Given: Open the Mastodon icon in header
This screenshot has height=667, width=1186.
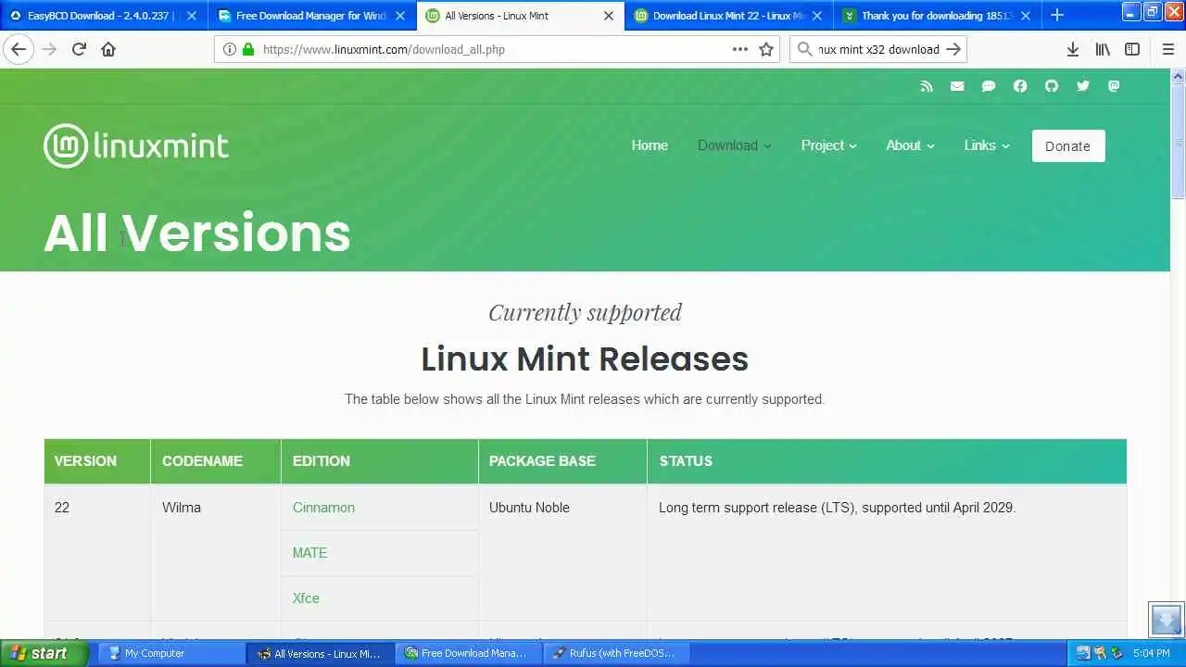Looking at the screenshot, I should (1114, 86).
